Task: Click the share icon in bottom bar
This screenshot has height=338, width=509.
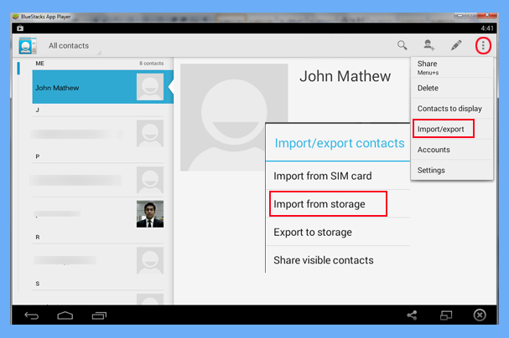Action: [x=412, y=315]
